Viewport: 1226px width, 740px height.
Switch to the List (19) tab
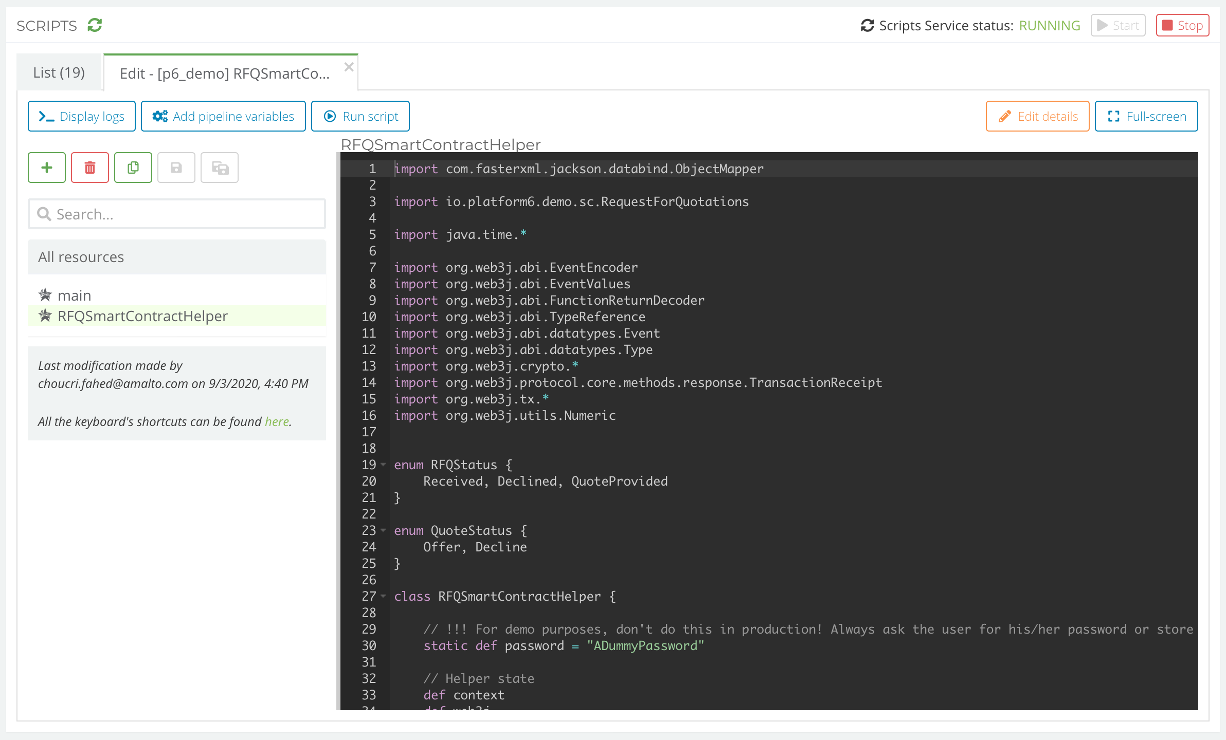pos(58,72)
